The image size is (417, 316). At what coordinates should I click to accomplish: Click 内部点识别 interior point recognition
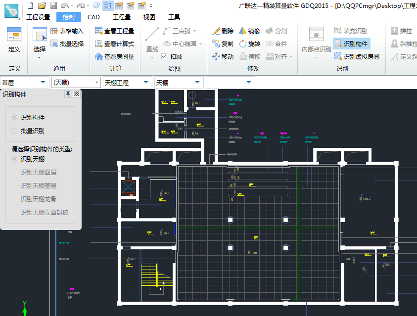click(316, 40)
